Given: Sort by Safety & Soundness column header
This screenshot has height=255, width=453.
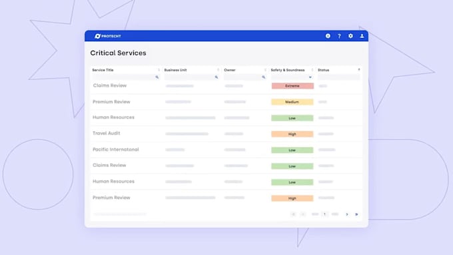Looking at the screenshot, I should (288, 70).
